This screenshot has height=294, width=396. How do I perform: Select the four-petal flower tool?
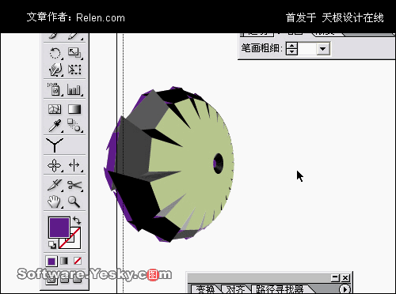(x=55, y=165)
